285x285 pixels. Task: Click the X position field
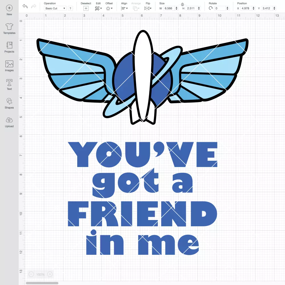click(246, 8)
